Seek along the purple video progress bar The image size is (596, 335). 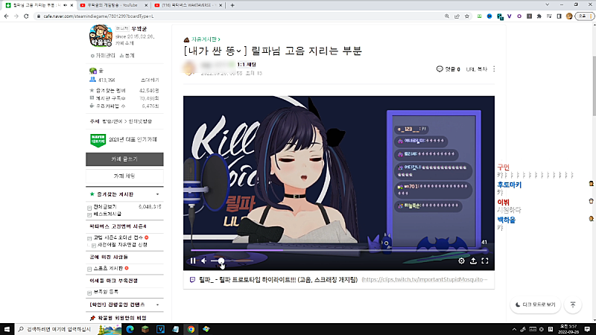[x=338, y=250]
